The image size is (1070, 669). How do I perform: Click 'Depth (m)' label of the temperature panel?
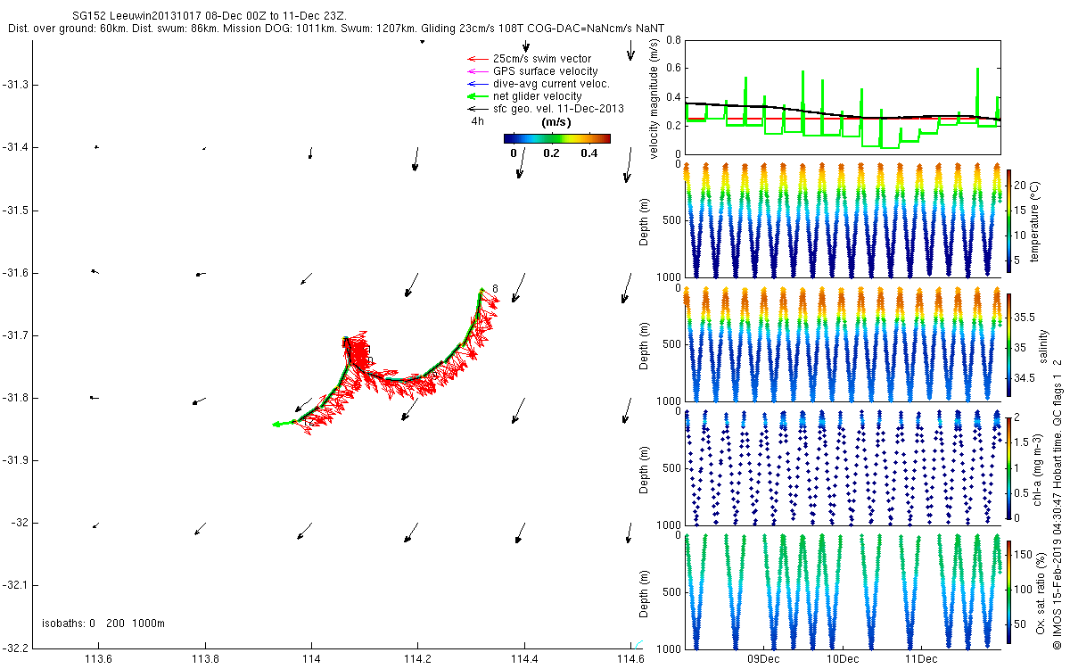coord(644,221)
